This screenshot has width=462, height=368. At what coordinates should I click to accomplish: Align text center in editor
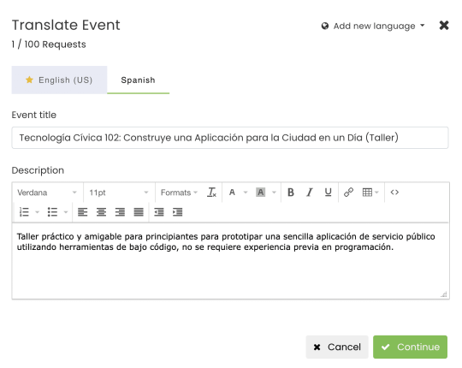tap(101, 212)
